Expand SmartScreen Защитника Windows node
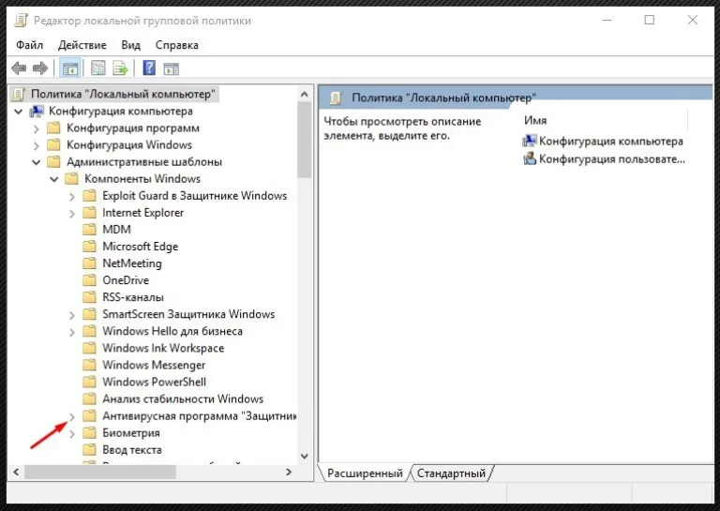Viewport: 720px width, 511px height. tap(72, 315)
